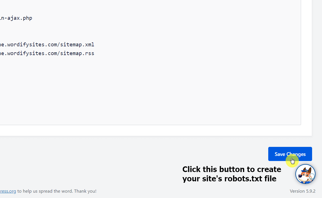Viewport: 322px width, 198px height.
Task: Click the tooltip saying create your robots.txt file
Action: coord(231,173)
